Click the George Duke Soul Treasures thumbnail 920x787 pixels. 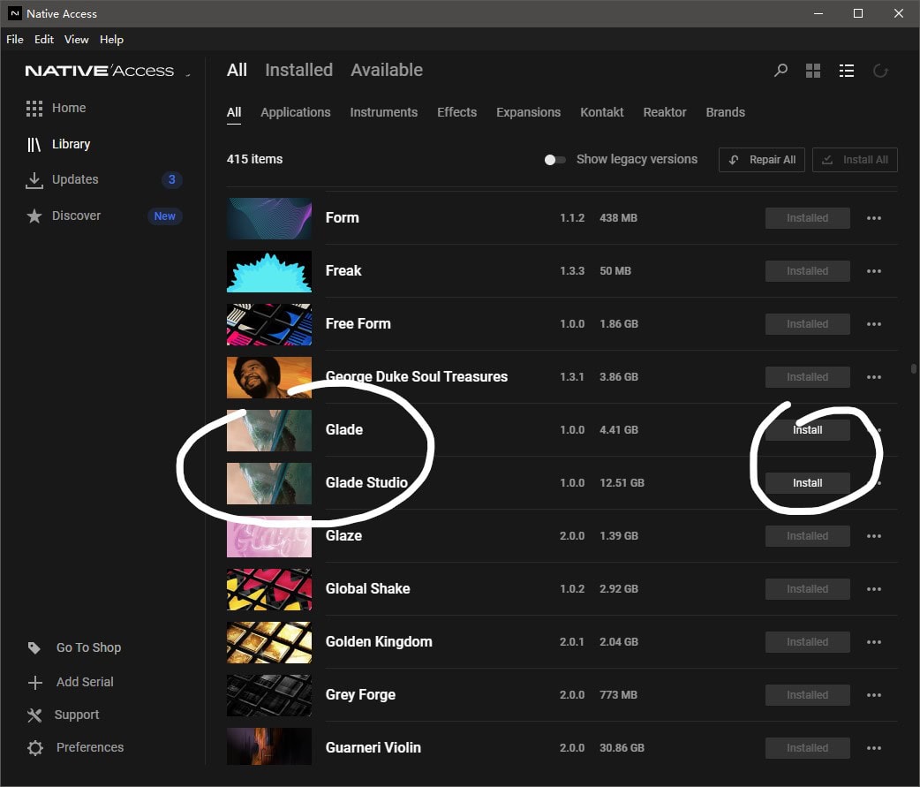[x=269, y=377]
